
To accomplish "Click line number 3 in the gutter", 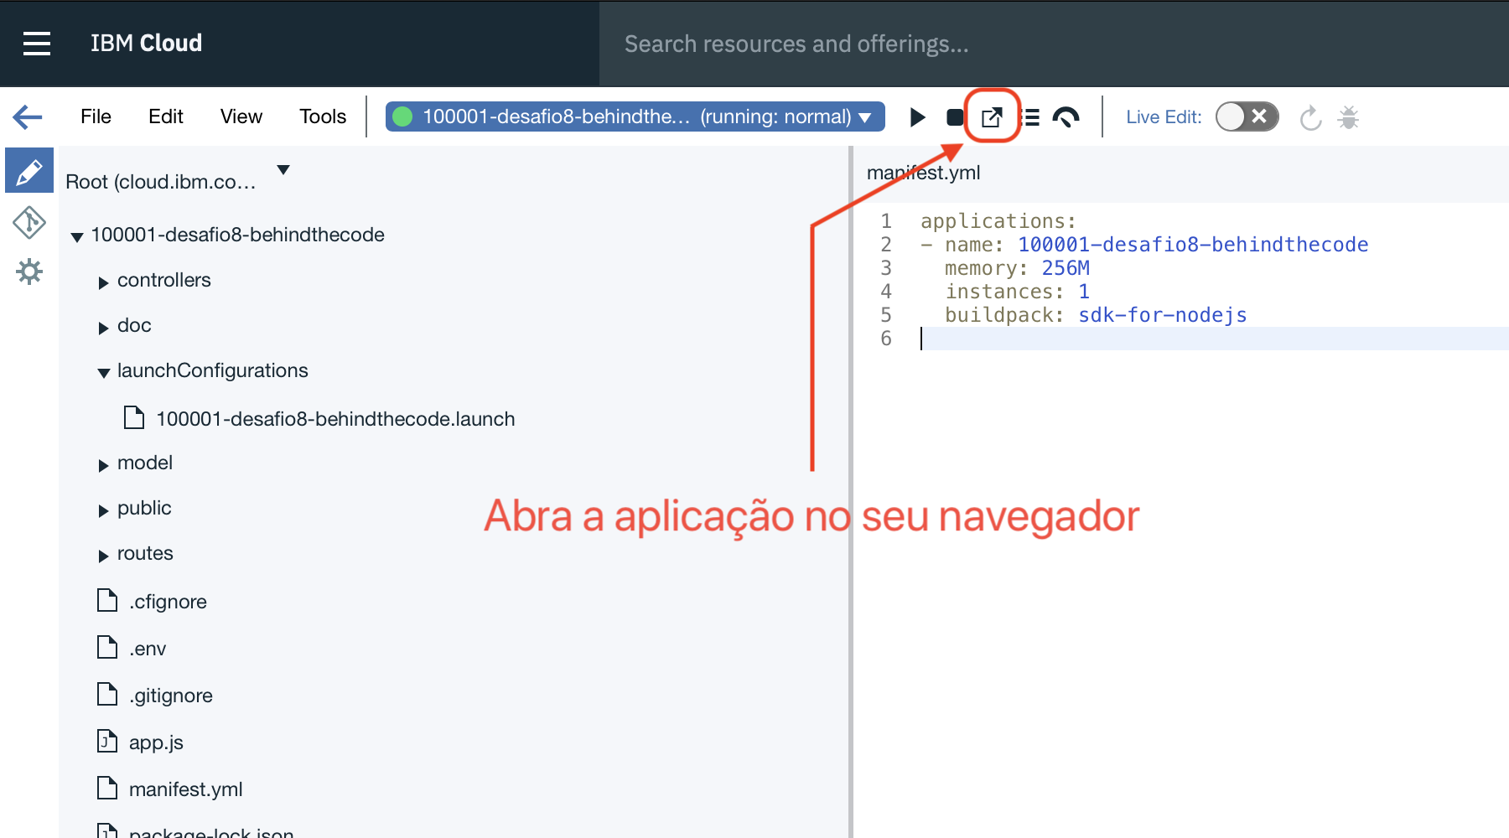I will point(886,268).
